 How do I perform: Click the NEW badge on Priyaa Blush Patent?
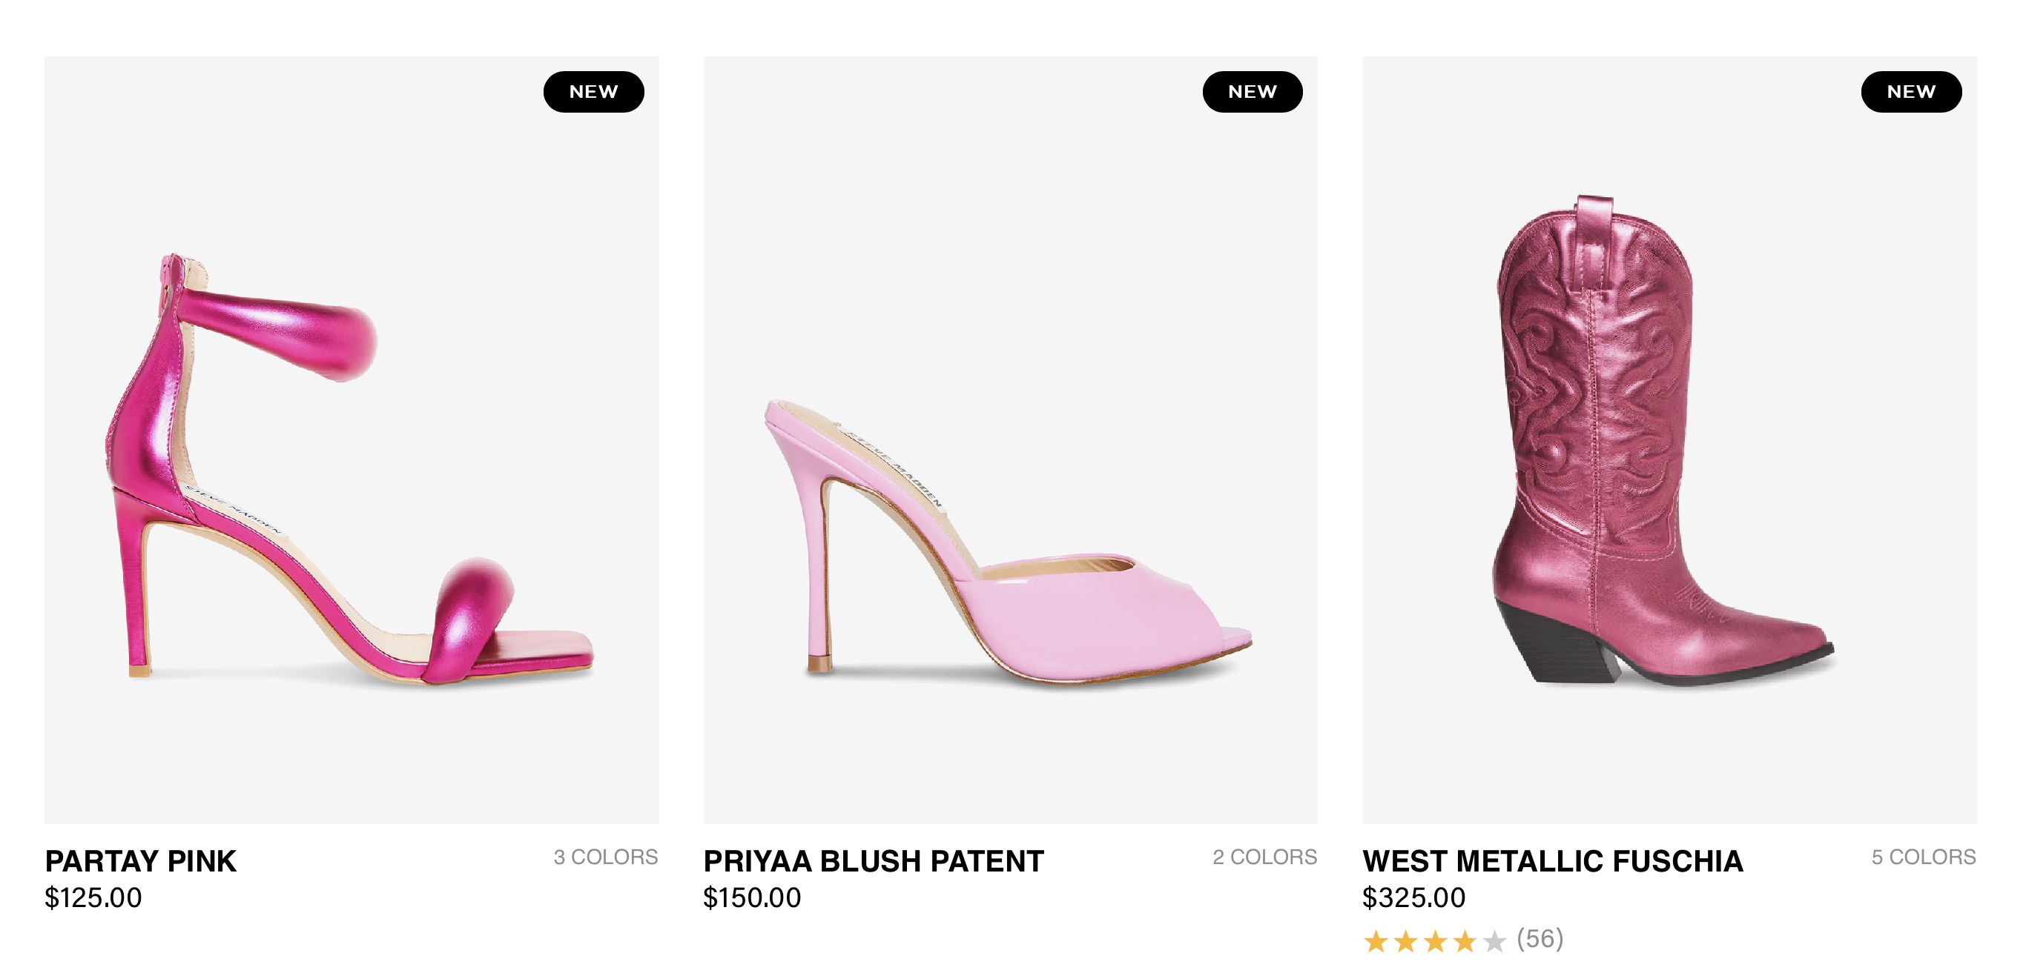[x=1252, y=92]
